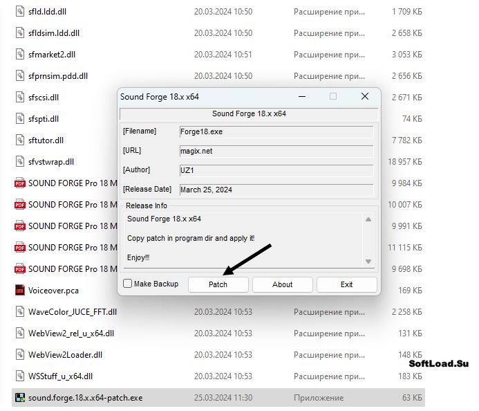Click sound.forge.18.x.x64-patch.exe application icon

click(20, 398)
